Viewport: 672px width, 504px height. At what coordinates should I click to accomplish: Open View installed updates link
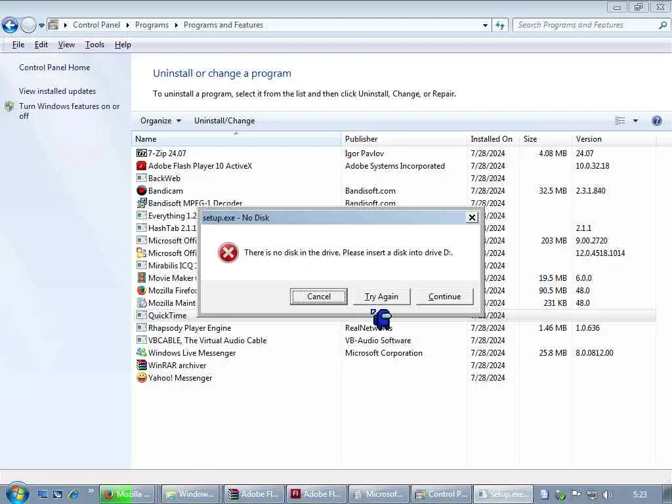pos(58,91)
